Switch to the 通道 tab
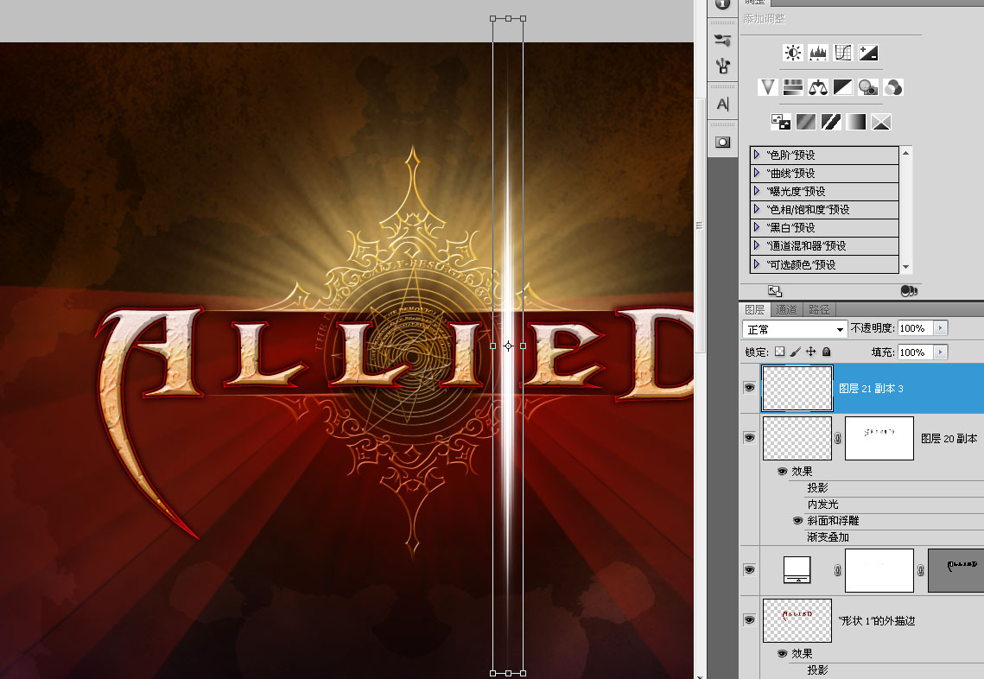 [785, 309]
